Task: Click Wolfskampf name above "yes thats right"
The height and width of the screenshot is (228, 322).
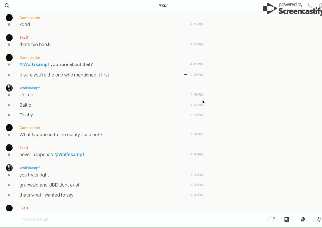Action: tap(30, 168)
